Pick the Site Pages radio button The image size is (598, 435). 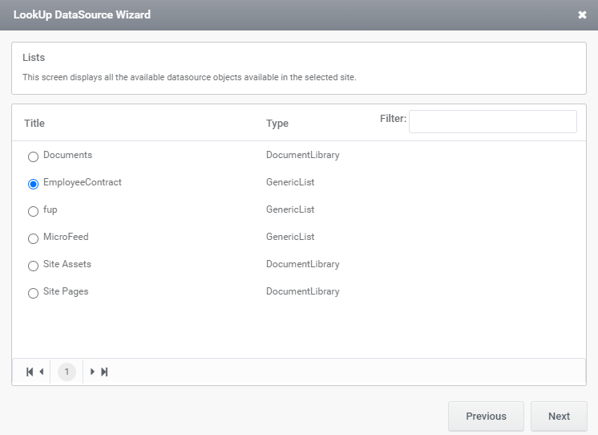click(33, 293)
